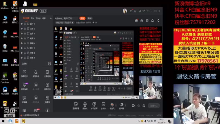Open the 弹幕助手 tool
The height and width of the screenshot is (124, 220).
(24, 74)
